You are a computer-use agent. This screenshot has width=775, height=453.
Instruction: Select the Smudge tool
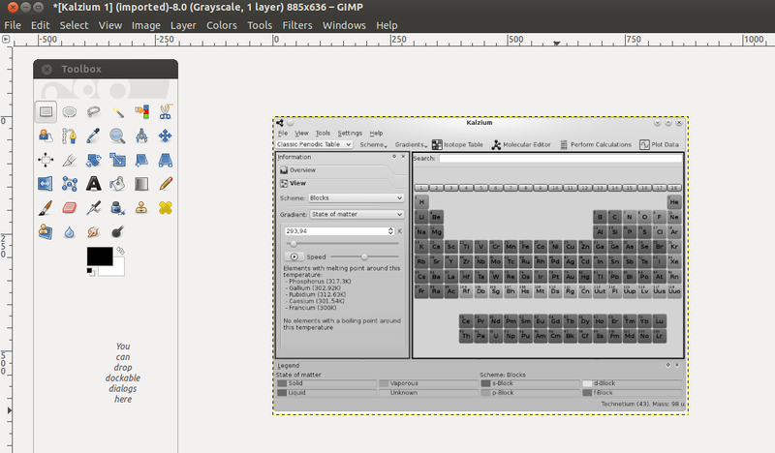click(x=93, y=231)
